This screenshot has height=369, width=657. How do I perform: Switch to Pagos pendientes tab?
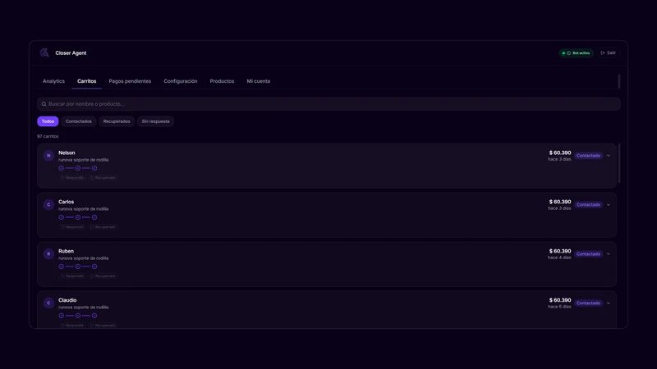130,81
